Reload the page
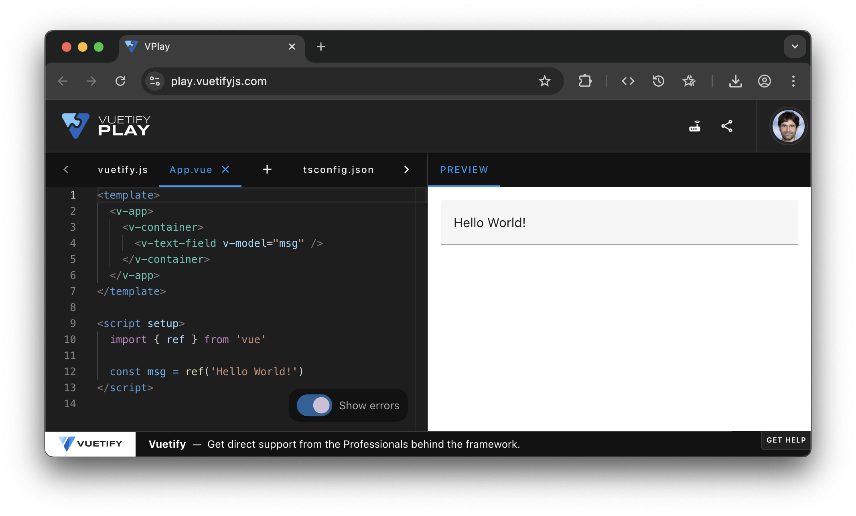The width and height of the screenshot is (856, 516). [120, 81]
